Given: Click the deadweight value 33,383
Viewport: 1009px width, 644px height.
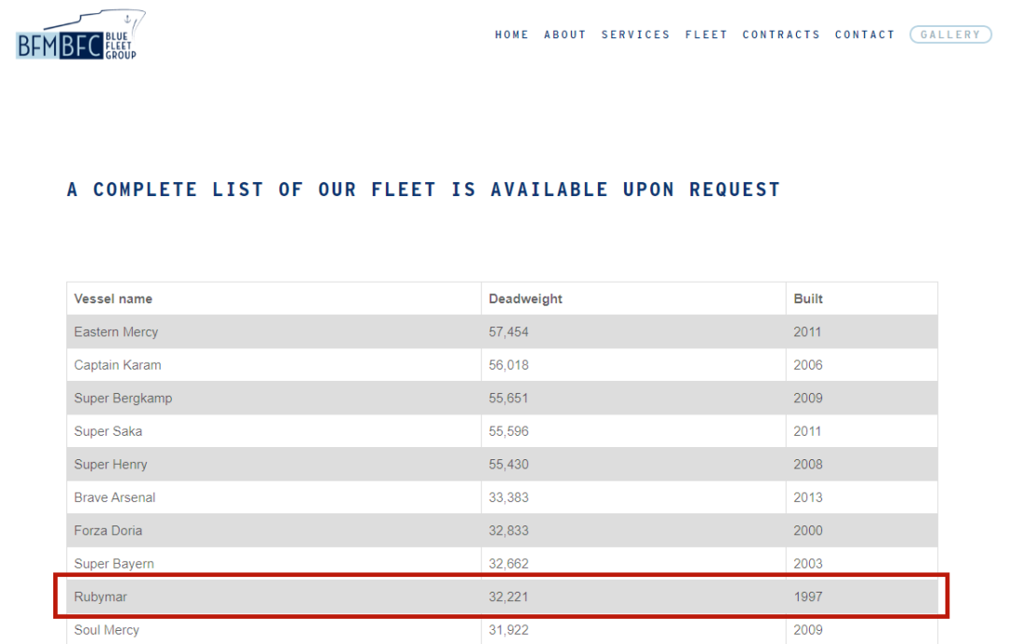Looking at the screenshot, I should pyautogui.click(x=508, y=497).
